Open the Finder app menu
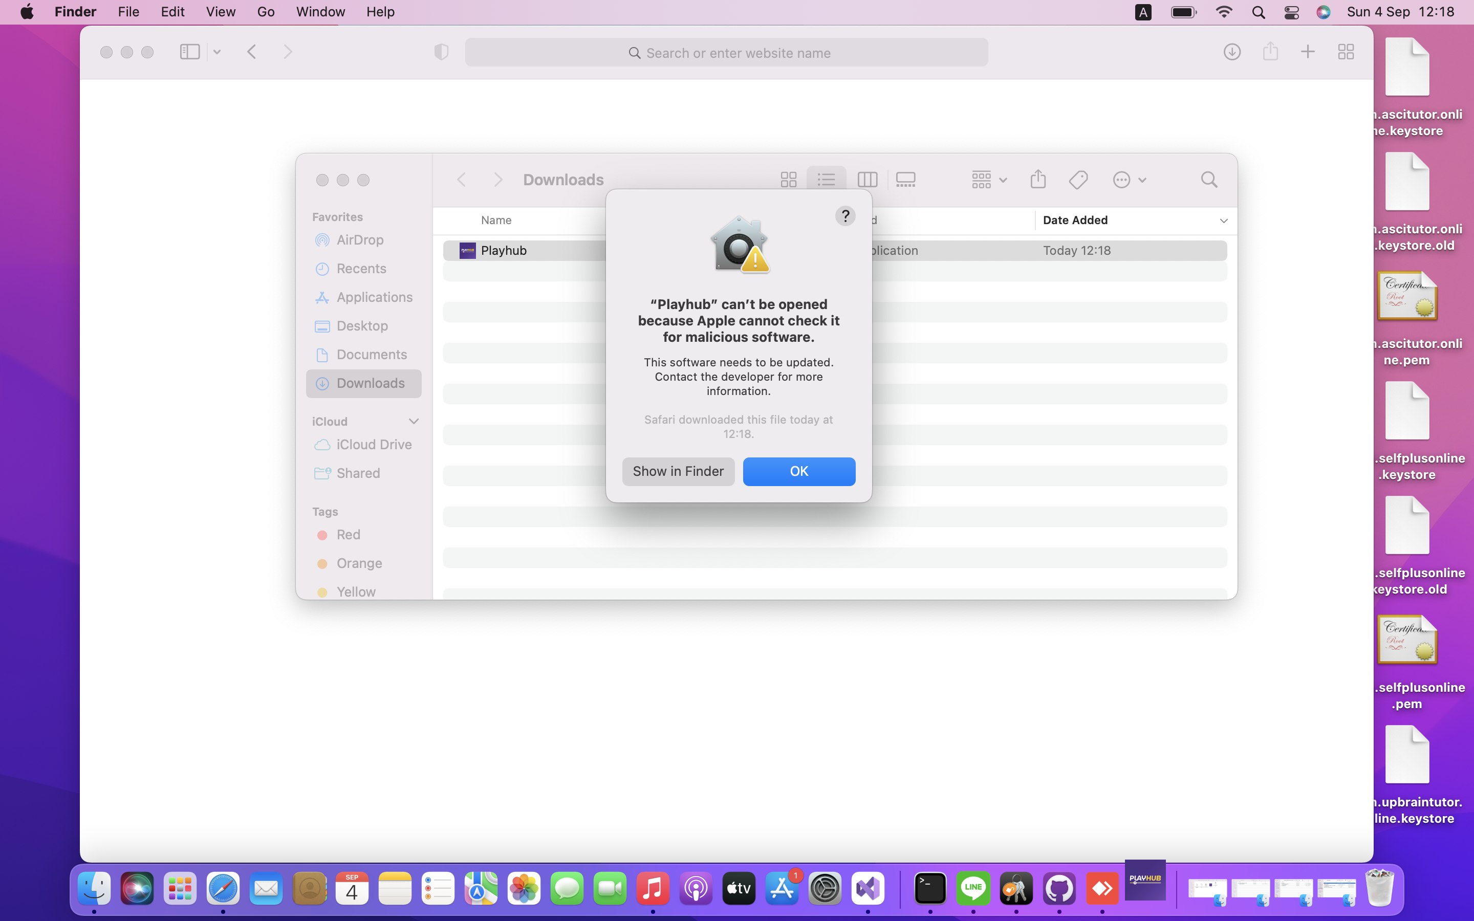 [x=76, y=12]
